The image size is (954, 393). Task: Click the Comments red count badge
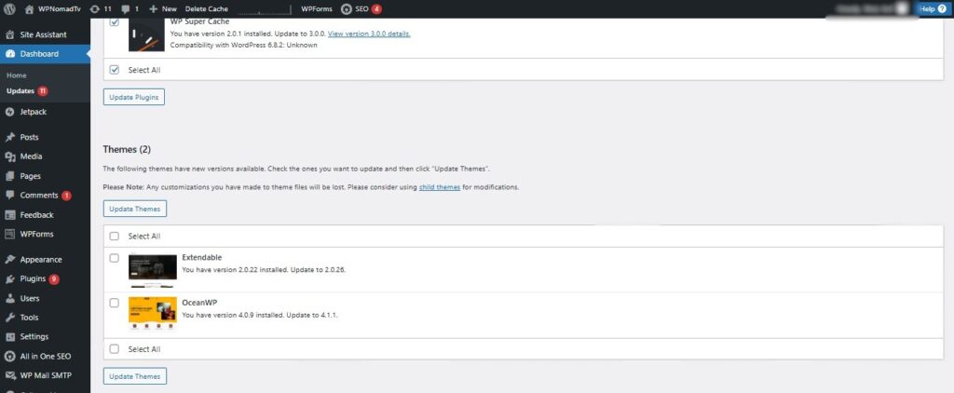(x=66, y=196)
